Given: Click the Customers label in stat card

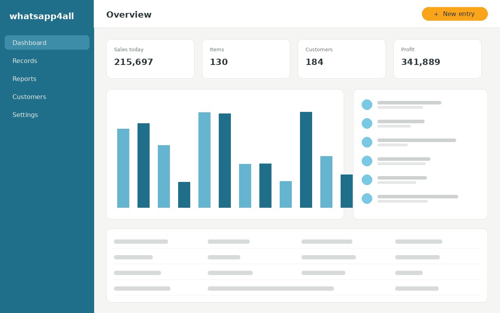Looking at the screenshot, I should pyautogui.click(x=319, y=50).
